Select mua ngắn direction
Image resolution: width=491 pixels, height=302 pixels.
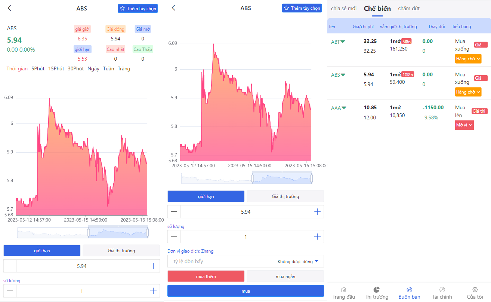(285, 276)
